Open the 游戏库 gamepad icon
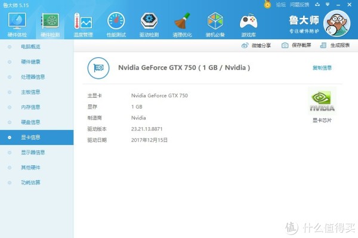 (248, 21)
